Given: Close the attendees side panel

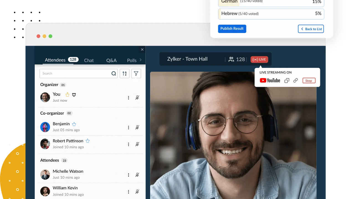Looking at the screenshot, I should click(142, 49).
